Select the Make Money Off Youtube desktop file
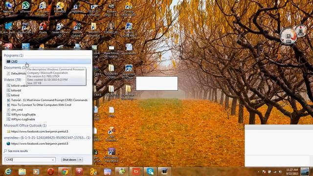 [112, 51]
